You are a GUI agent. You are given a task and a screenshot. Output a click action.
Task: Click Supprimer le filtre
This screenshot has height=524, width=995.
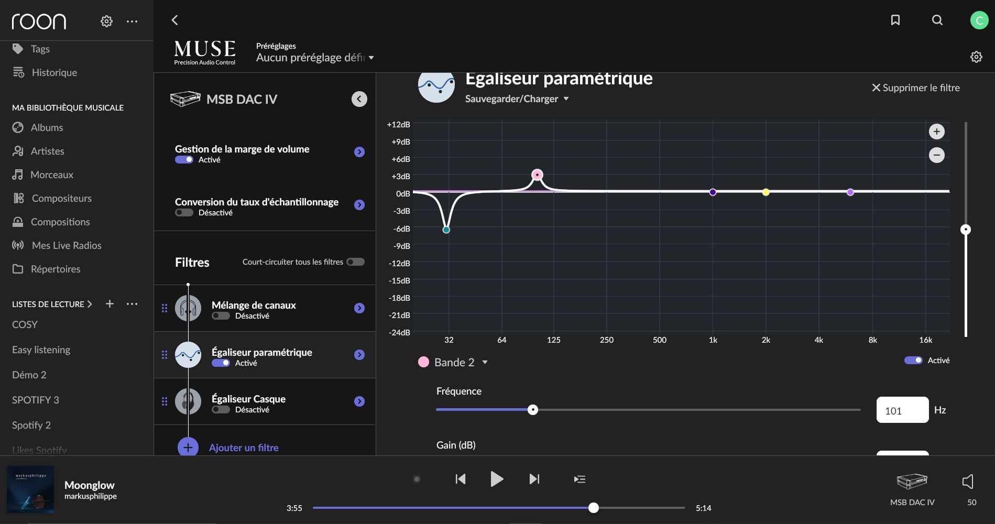pyautogui.click(x=915, y=88)
